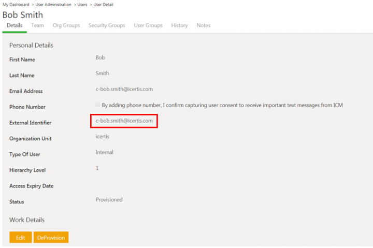Click the Organization Unit value icertis
The height and width of the screenshot is (248, 373).
click(x=102, y=137)
